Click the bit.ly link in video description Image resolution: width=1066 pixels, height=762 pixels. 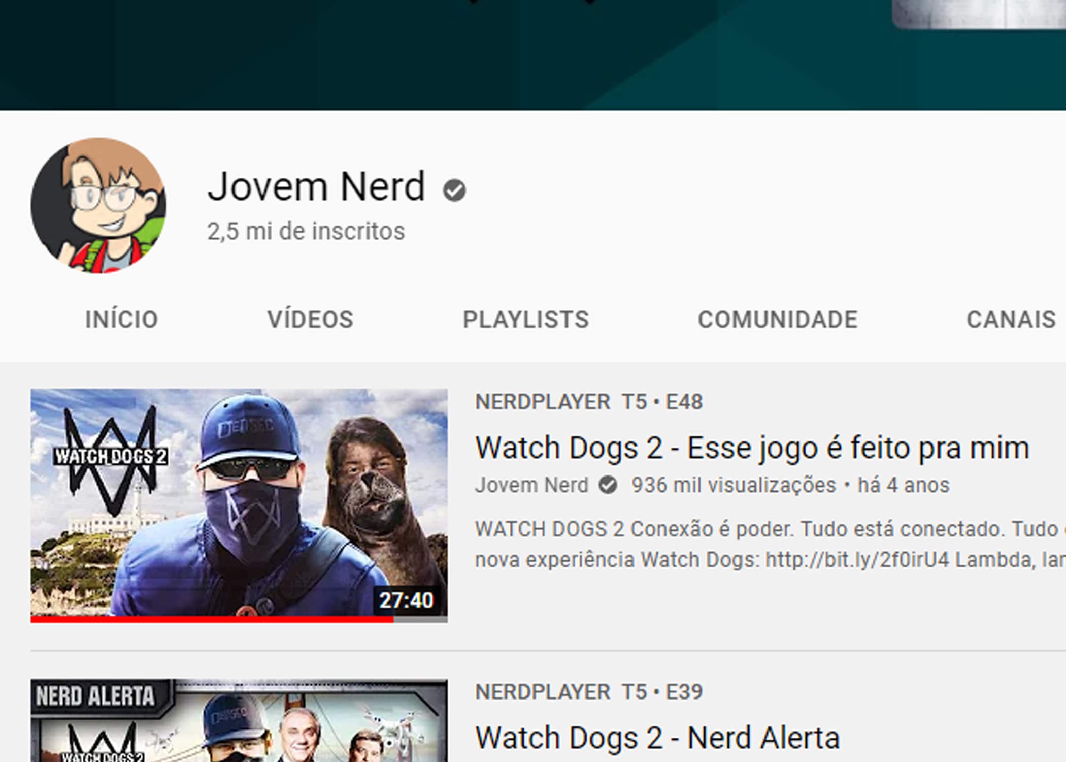point(857,560)
